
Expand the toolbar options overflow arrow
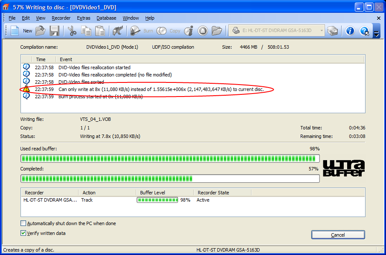tap(377, 31)
